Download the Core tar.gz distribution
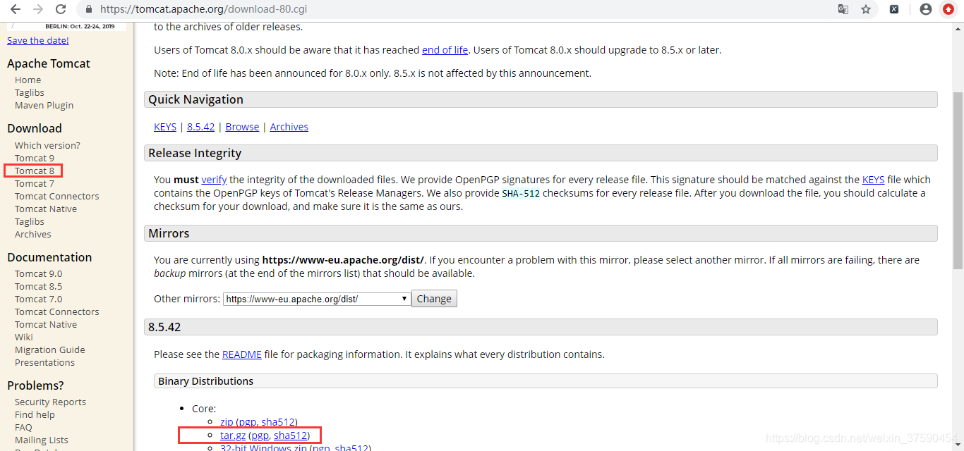Viewport: 964px width, 451px height. (x=233, y=436)
